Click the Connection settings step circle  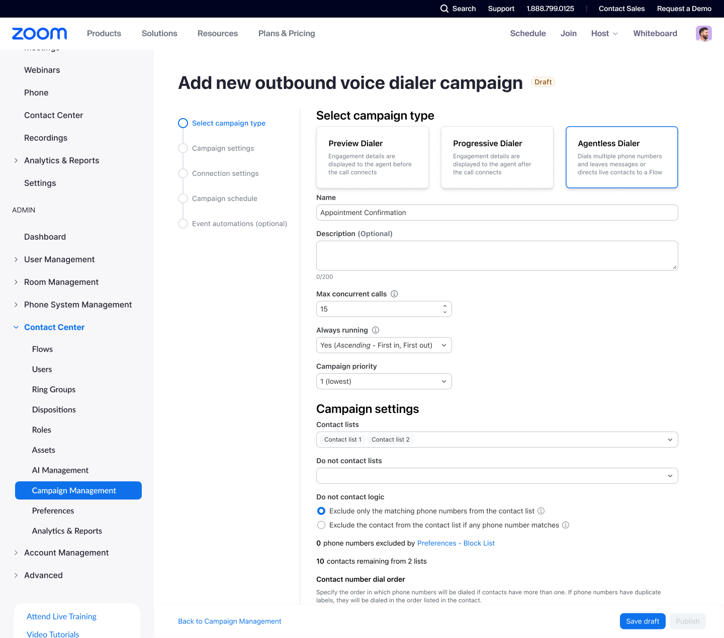pos(183,173)
